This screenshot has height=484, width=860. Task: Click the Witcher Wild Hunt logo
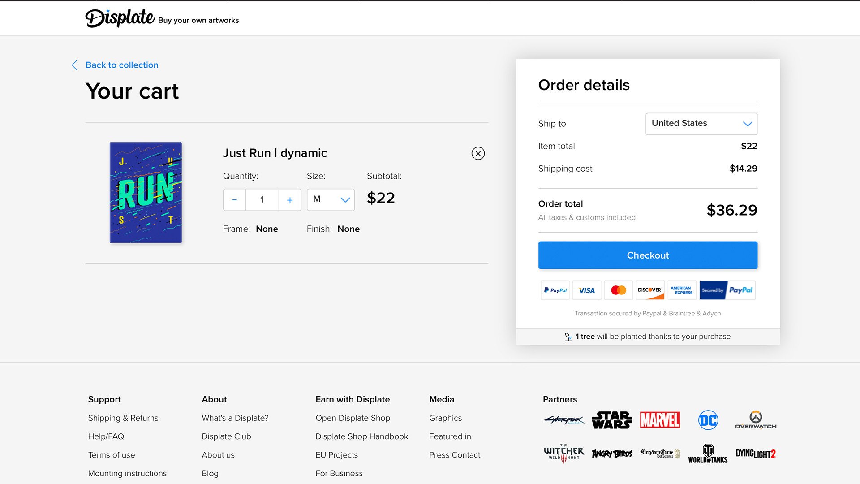[x=564, y=454]
